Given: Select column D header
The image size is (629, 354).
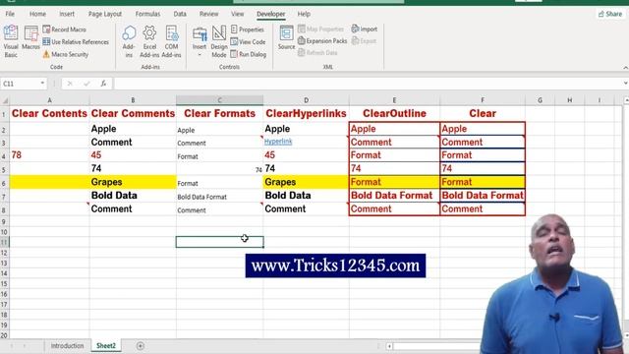Looking at the screenshot, I should coord(306,100).
